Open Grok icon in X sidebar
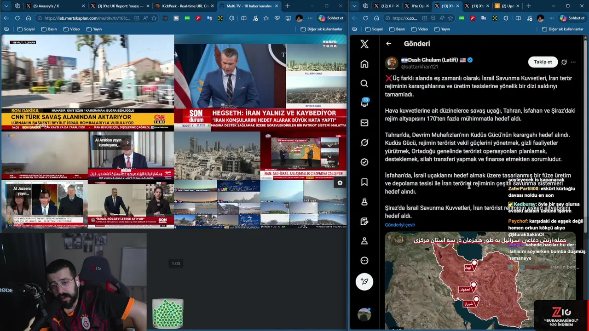The image size is (589, 331). [364, 143]
